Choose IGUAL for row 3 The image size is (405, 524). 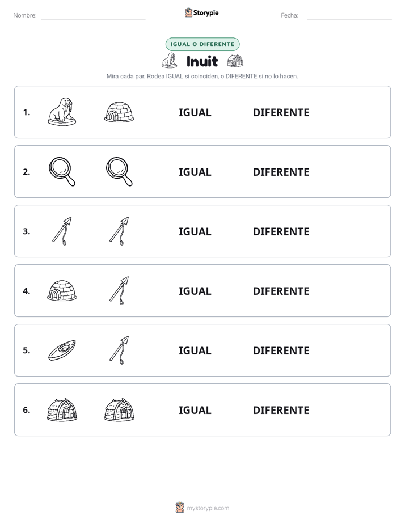click(195, 231)
